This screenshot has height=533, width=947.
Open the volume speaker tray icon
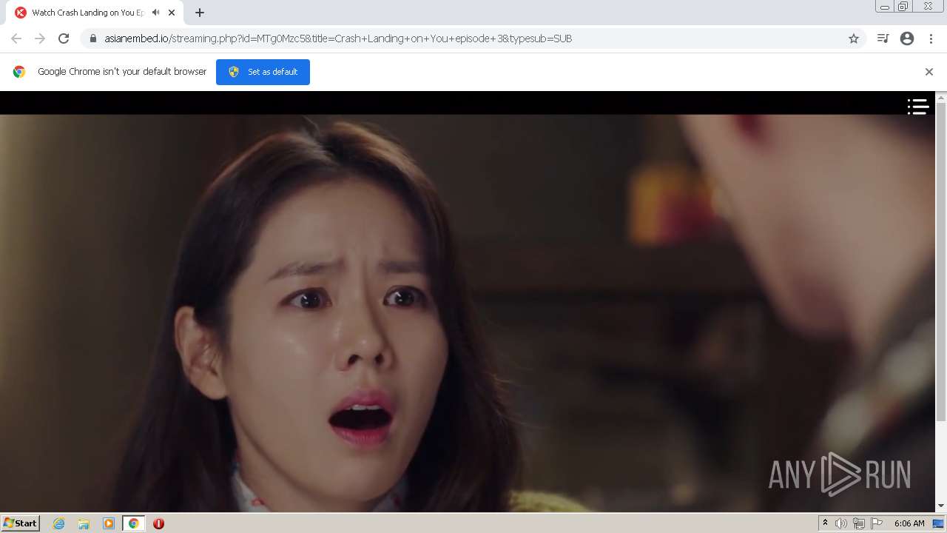pos(841,523)
